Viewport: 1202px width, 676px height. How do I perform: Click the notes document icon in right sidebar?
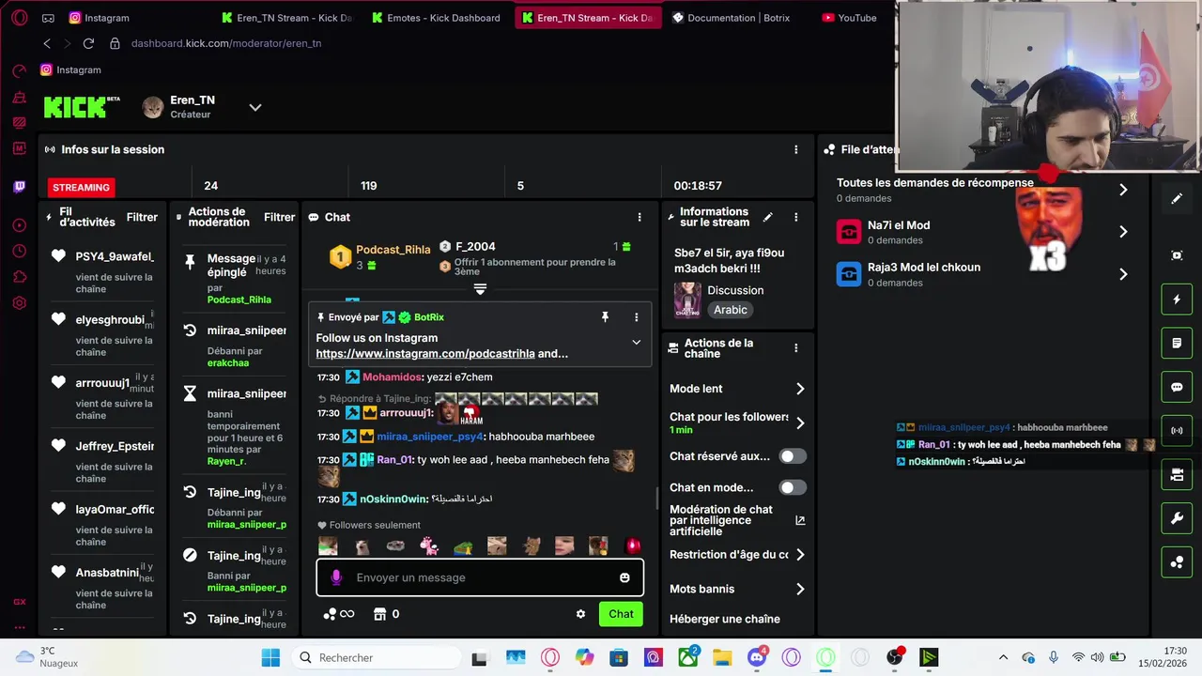(x=1177, y=344)
